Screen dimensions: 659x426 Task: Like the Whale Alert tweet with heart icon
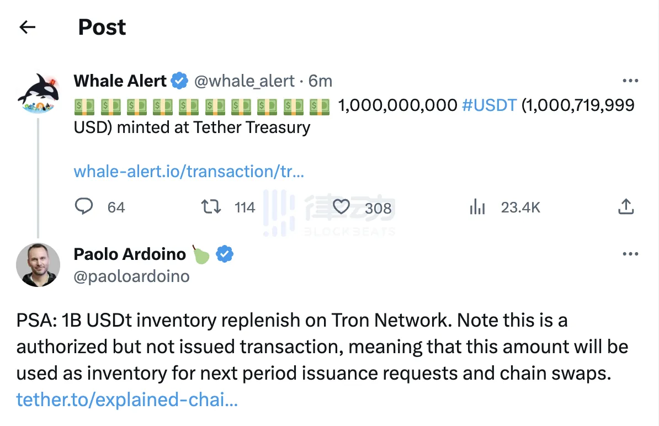pyautogui.click(x=341, y=207)
